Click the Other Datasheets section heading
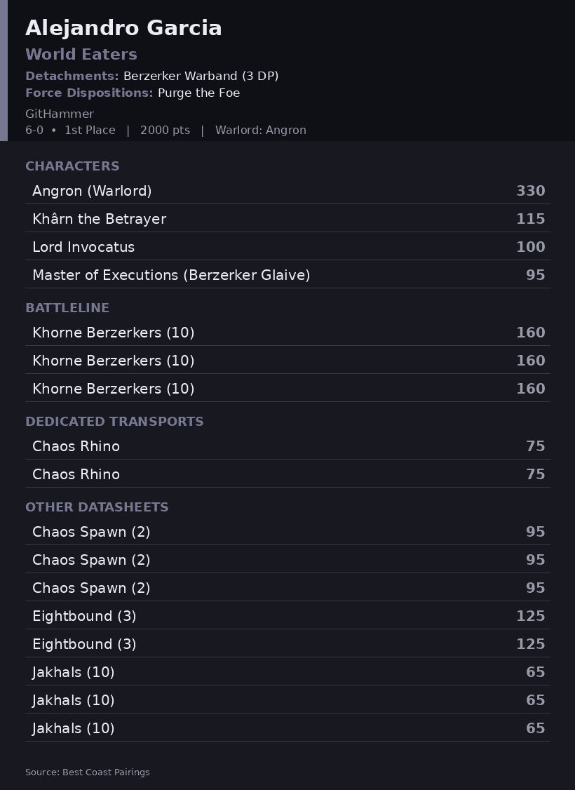Screen dimensions: 575x790 [x=97, y=507]
